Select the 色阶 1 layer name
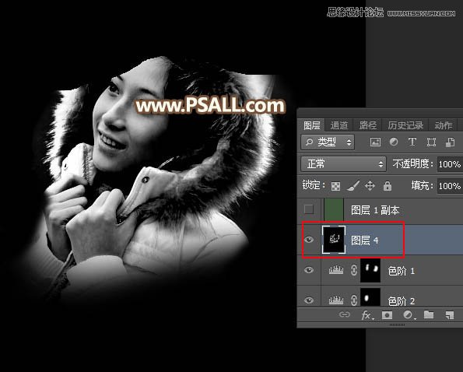 (402, 271)
